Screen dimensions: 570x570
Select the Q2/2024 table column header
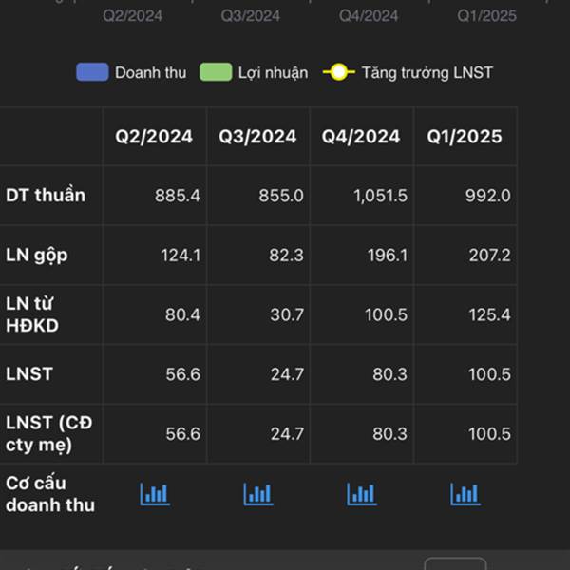[154, 137]
